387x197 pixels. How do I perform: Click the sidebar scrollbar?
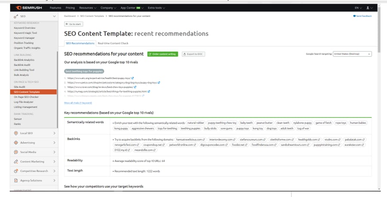click(x=57, y=89)
